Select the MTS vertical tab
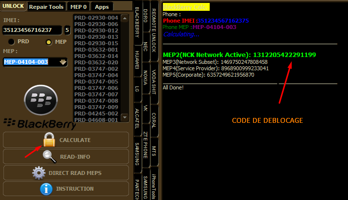 [x=154, y=151]
